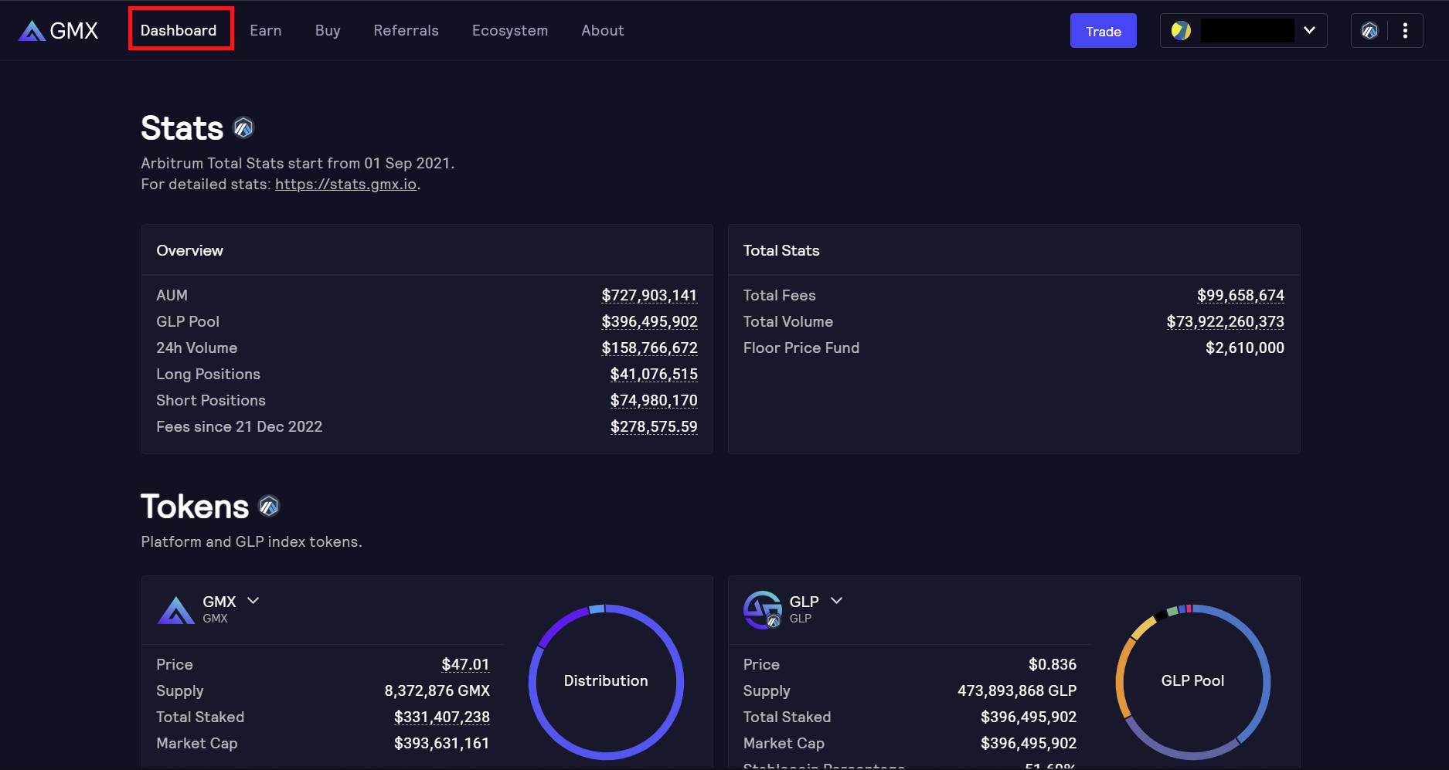Click the GLP price $0.836

(1053, 664)
